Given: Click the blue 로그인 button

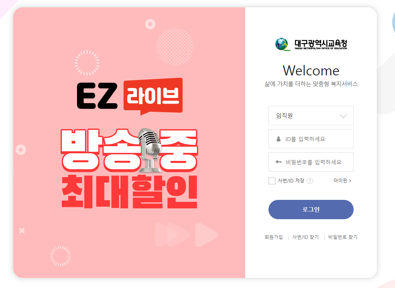Looking at the screenshot, I should pyautogui.click(x=311, y=210).
